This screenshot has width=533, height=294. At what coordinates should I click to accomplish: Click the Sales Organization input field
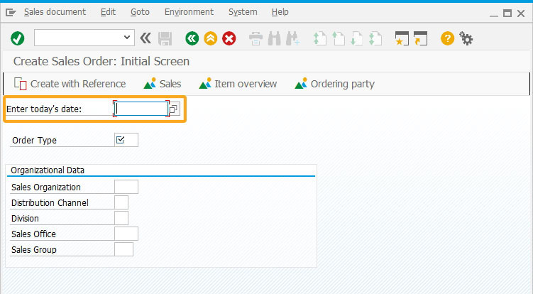tap(126, 187)
